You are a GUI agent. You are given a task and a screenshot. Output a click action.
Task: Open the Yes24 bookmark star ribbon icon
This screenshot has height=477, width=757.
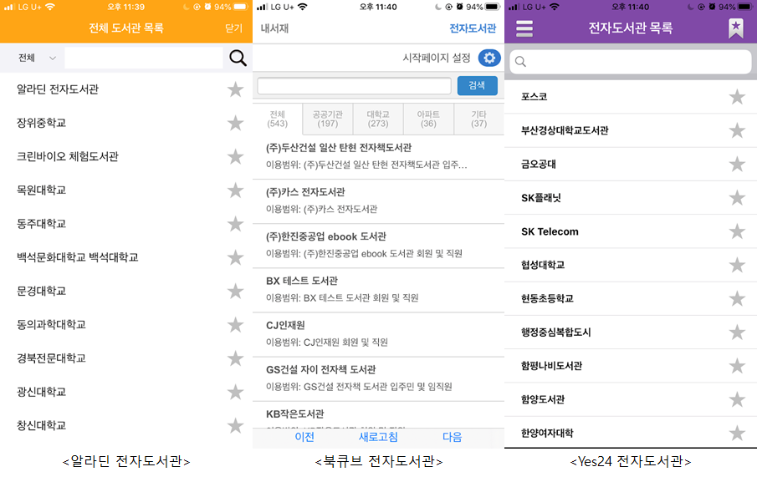[x=736, y=28]
